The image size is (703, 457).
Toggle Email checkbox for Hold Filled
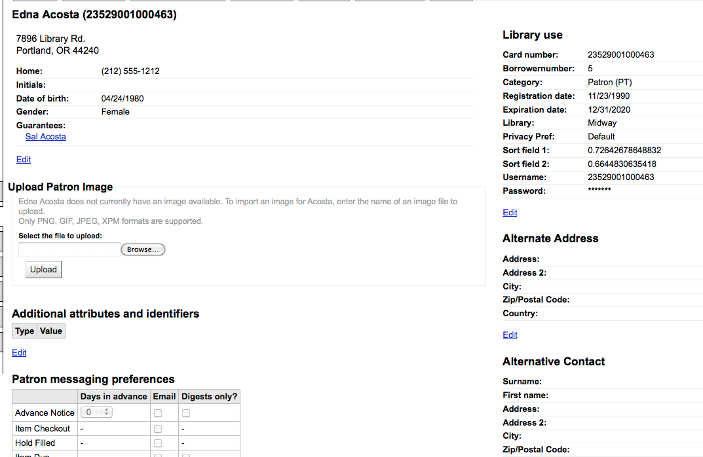158,443
